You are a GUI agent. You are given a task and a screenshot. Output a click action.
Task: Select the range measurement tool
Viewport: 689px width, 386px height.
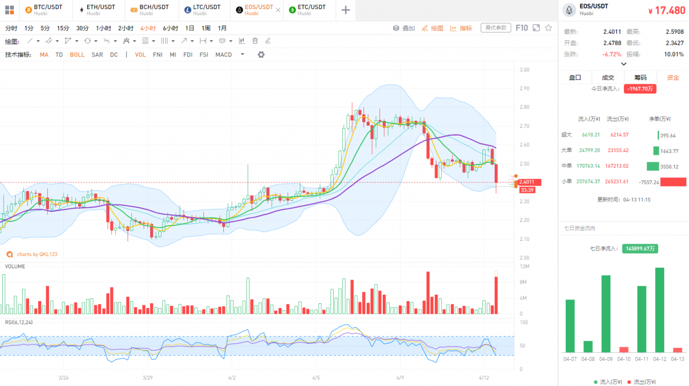(203, 41)
